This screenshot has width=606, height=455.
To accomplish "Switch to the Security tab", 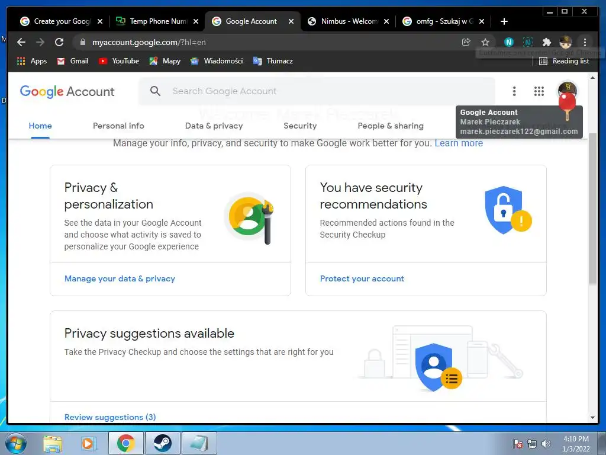I will (300, 126).
